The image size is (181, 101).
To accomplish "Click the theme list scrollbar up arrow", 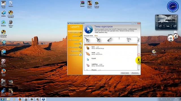I will click(139, 45).
